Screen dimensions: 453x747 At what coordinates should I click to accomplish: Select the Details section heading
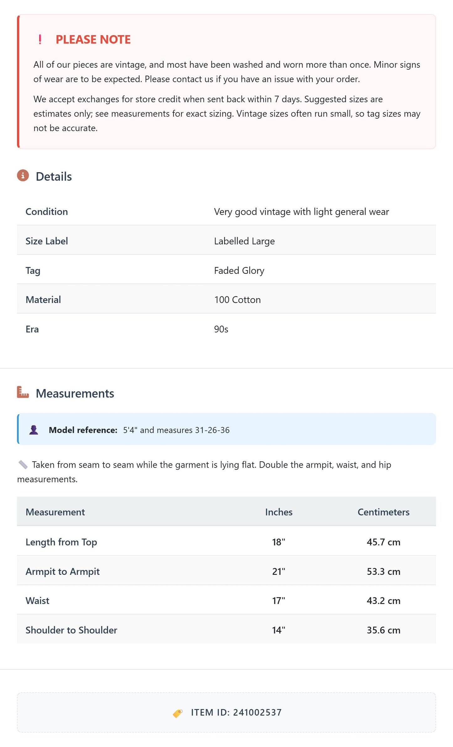point(54,177)
